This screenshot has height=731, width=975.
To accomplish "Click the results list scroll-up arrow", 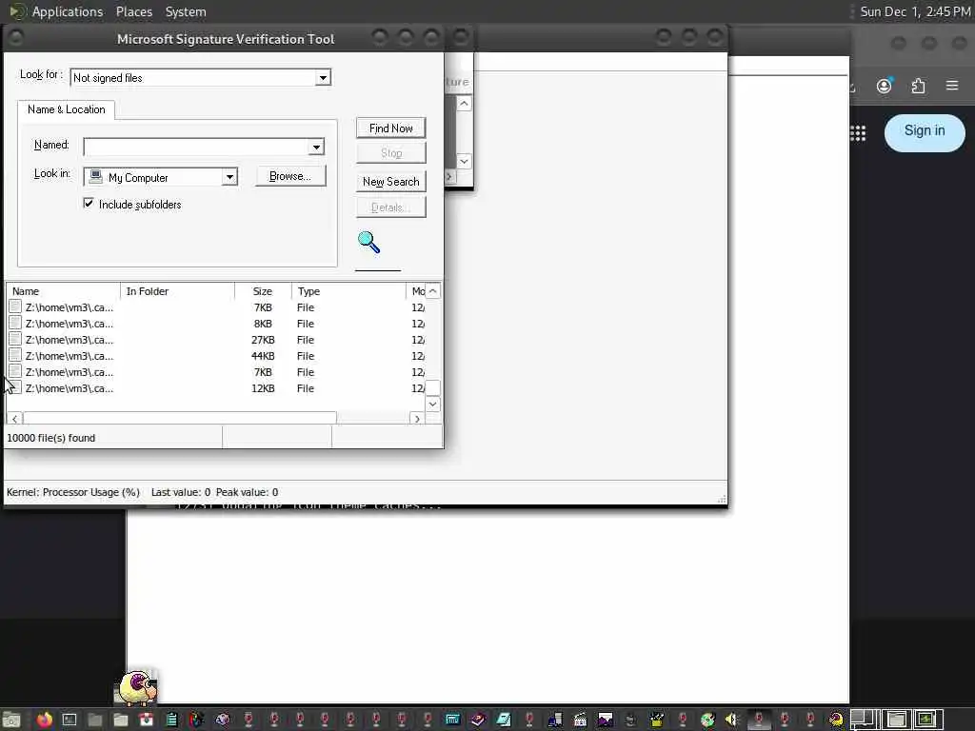I will click(433, 291).
